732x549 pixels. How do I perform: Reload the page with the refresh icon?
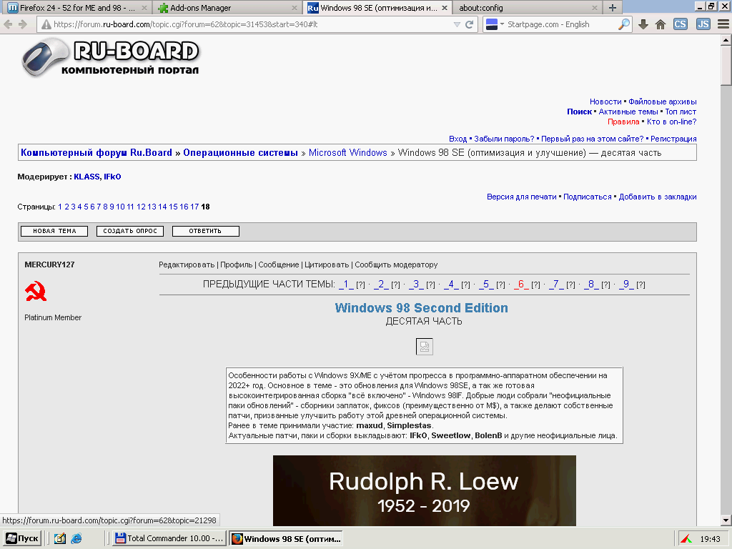point(469,24)
